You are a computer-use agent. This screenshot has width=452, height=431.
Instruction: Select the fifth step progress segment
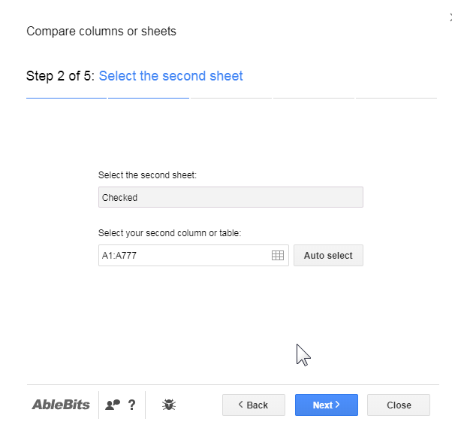396,98
